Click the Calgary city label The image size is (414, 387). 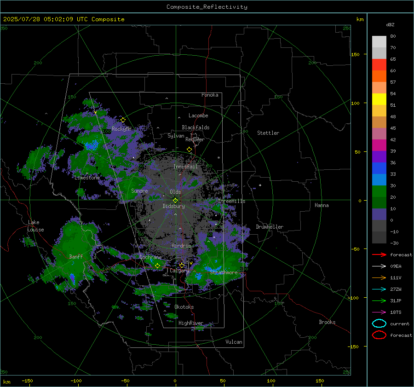coord(179,271)
